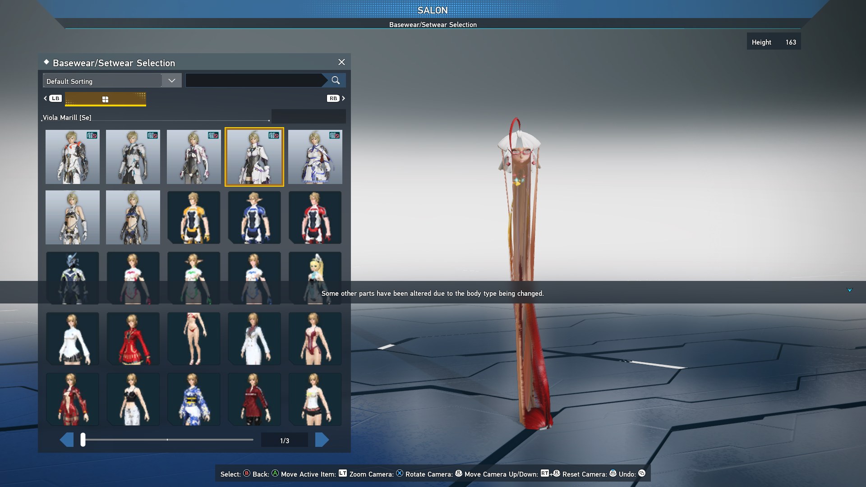Image resolution: width=866 pixels, height=487 pixels.
Task: Select the grid view category tab
Action: [105, 99]
